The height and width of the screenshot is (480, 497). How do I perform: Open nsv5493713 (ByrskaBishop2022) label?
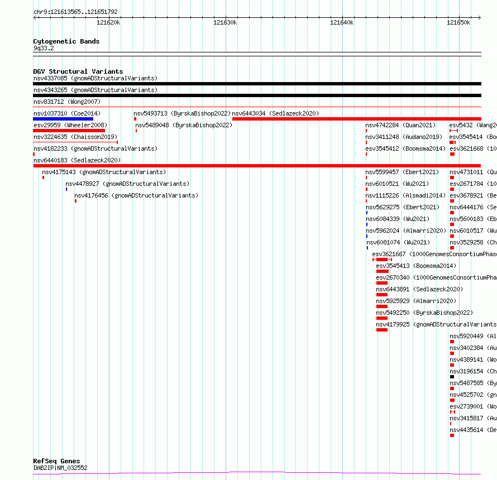click(x=182, y=113)
